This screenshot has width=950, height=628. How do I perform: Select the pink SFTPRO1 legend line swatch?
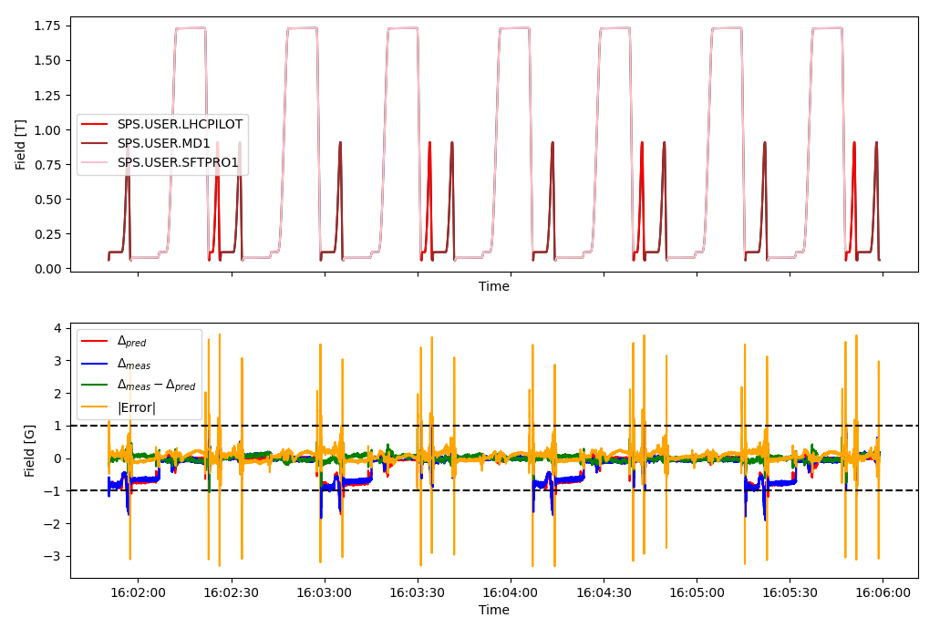tap(96, 163)
